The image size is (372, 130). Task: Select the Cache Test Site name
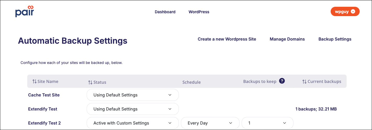point(44,95)
